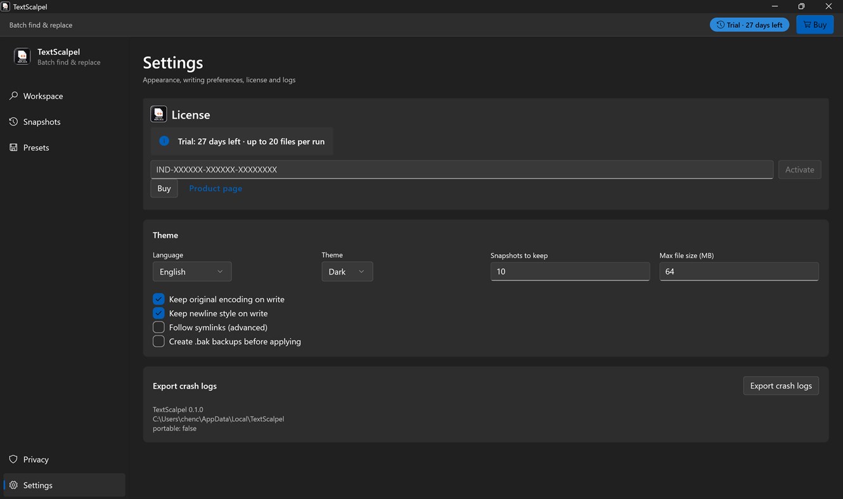
Task: Expand the Language dropdown set to English
Action: coord(192,271)
